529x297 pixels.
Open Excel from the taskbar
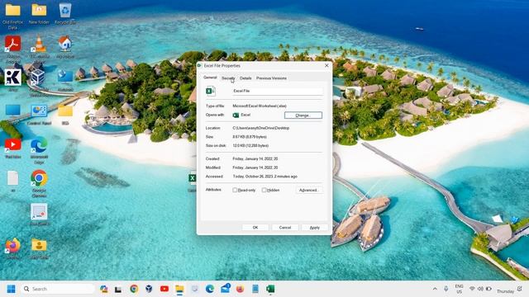tap(270, 289)
